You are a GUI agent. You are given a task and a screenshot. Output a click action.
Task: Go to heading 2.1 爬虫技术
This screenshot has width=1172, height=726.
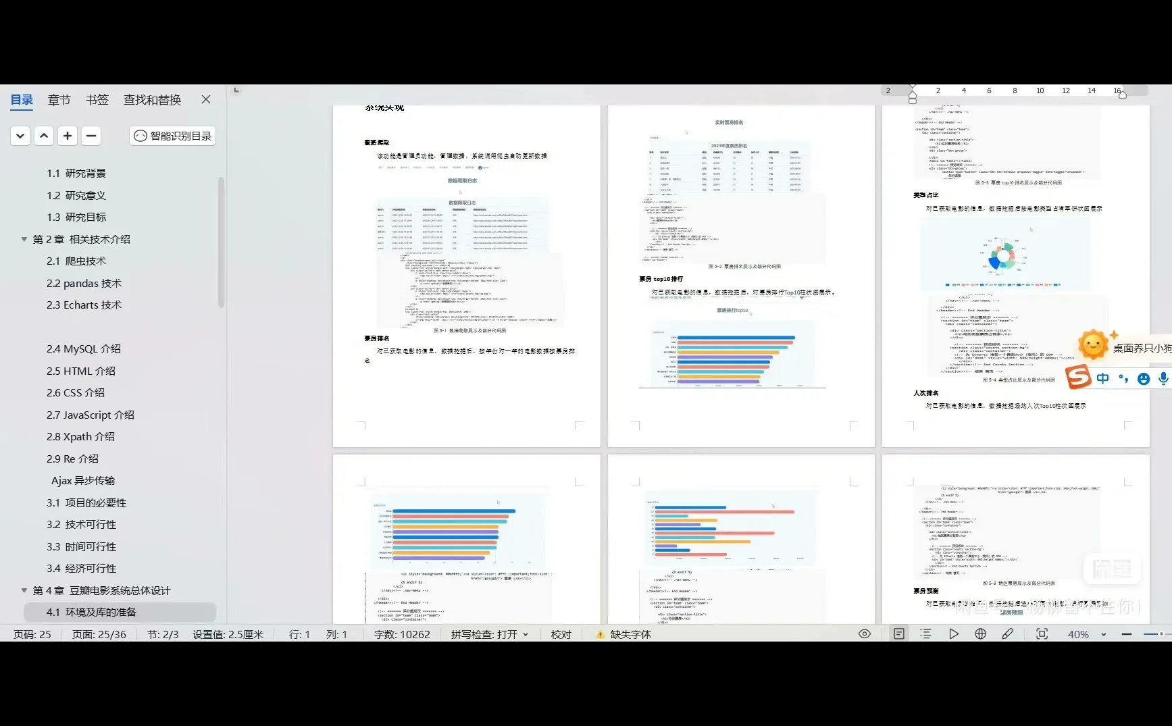[76, 261]
